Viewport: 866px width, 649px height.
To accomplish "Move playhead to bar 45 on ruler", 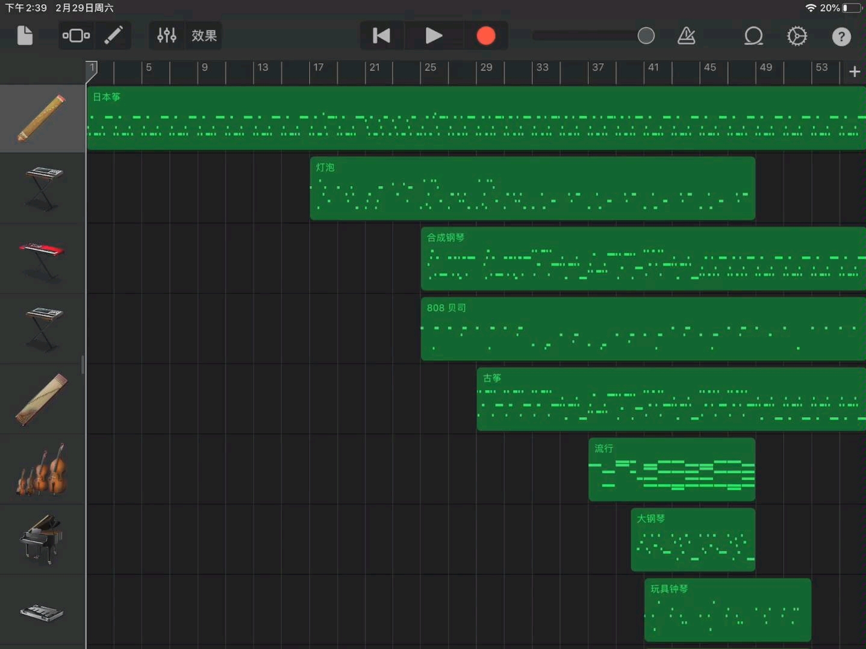I will pos(710,67).
